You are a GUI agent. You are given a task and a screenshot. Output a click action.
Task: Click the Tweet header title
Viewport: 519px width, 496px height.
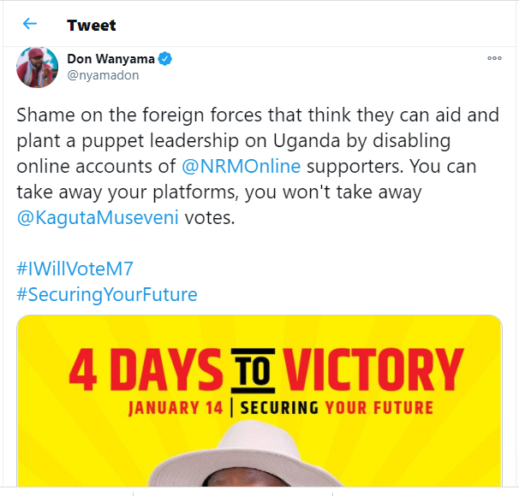pos(91,25)
